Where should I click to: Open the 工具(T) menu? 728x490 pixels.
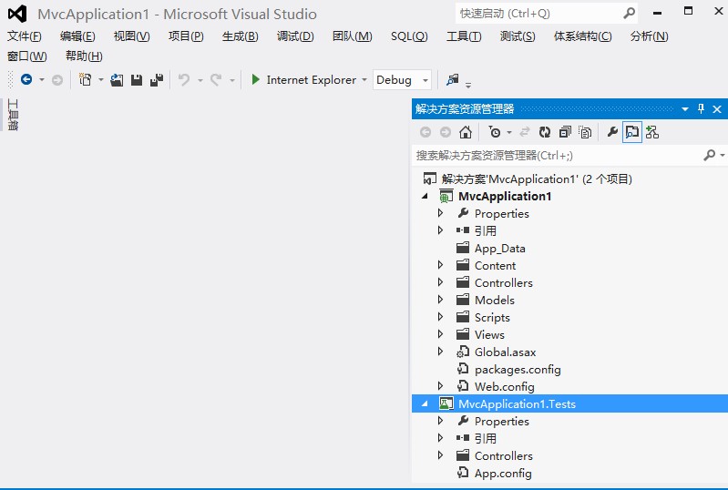464,36
